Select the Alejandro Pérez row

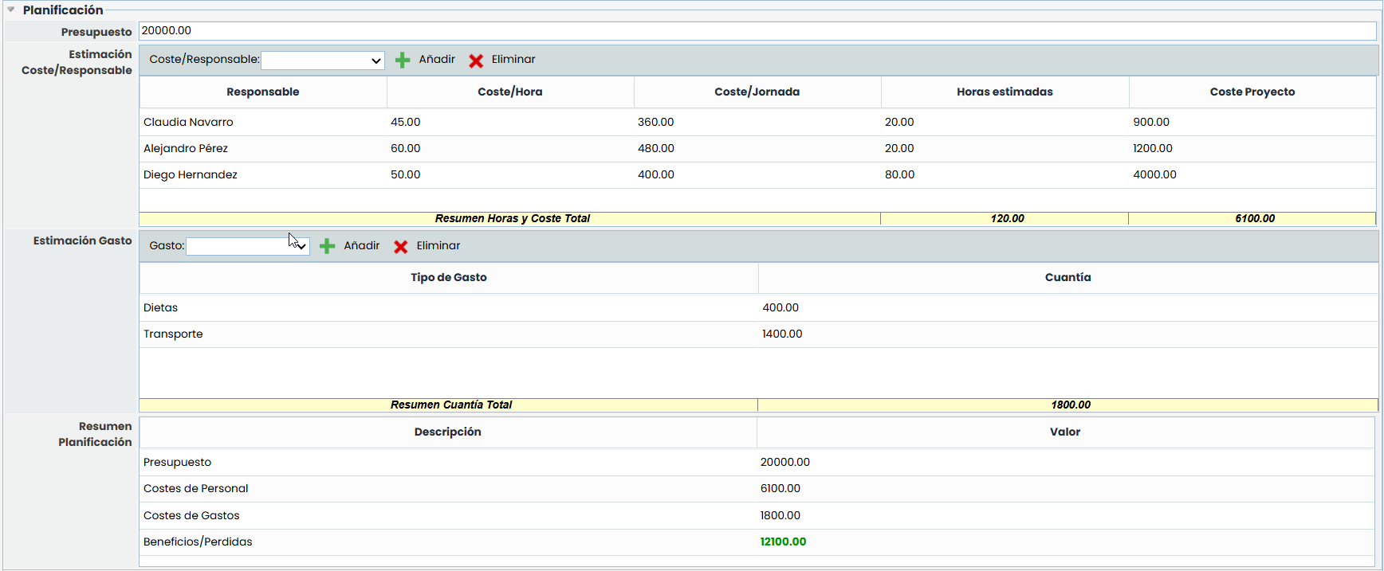click(186, 149)
